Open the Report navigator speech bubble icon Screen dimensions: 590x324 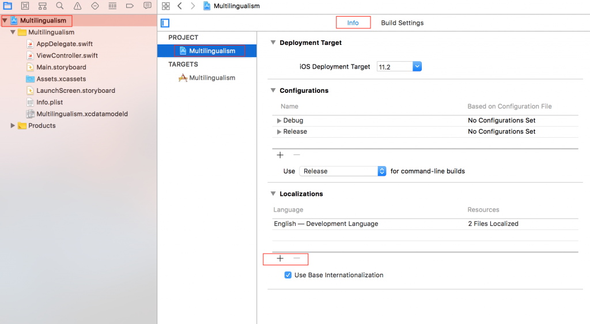tap(147, 6)
